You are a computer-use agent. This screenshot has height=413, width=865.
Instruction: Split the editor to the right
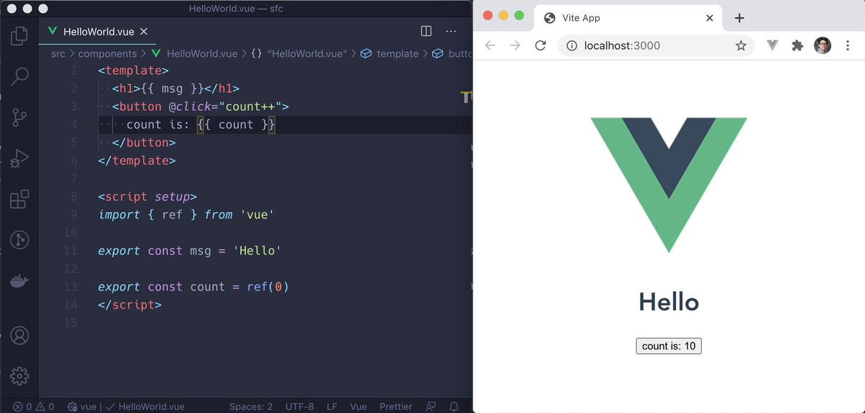click(426, 32)
